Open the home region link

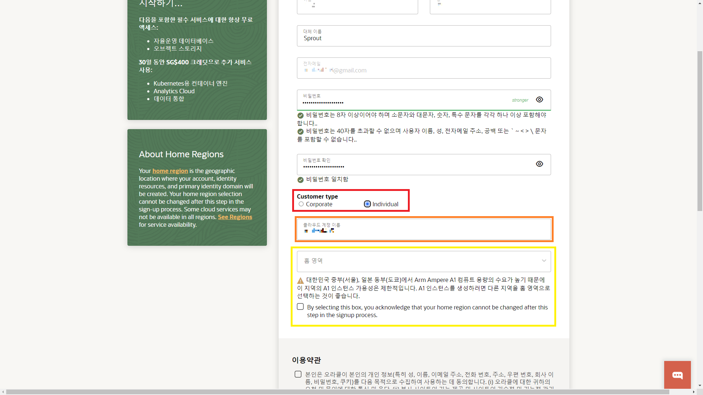[170, 171]
